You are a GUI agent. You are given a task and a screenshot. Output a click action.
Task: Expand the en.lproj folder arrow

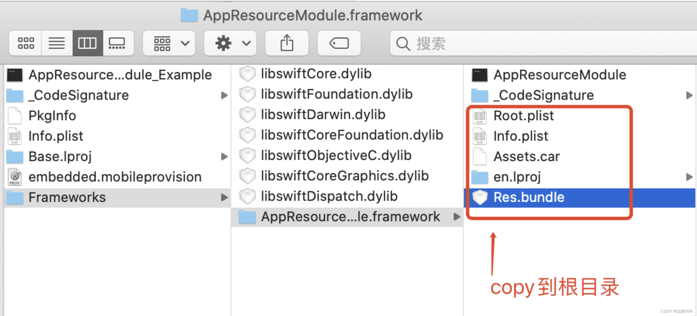[689, 177]
